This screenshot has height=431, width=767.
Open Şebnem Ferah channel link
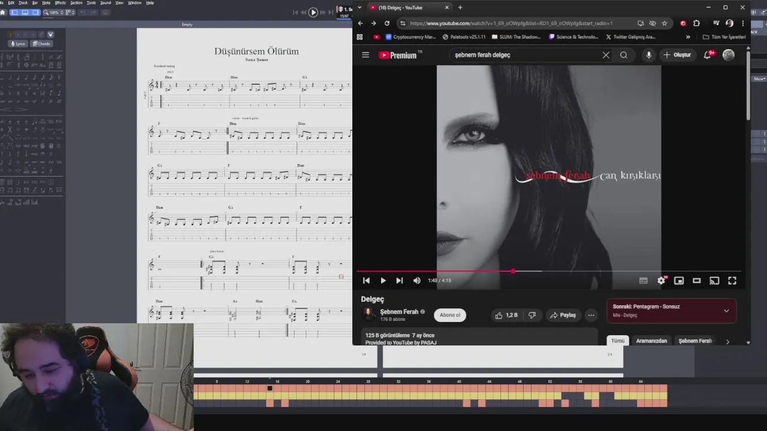(399, 312)
